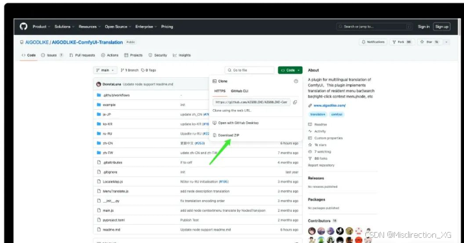The height and width of the screenshot is (243, 464).
Task: Switch to the Issues tab
Action: pyautogui.click(x=52, y=55)
